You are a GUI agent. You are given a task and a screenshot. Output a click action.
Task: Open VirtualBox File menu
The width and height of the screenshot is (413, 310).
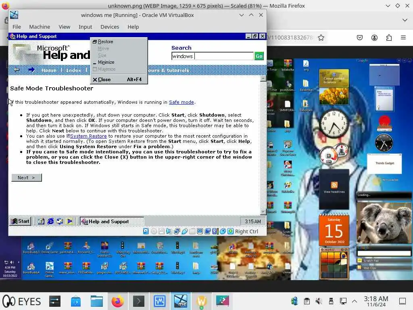(x=17, y=27)
